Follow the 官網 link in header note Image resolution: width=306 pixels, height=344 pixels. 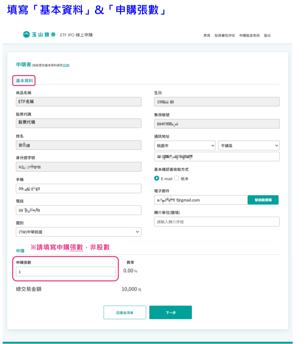[66, 65]
